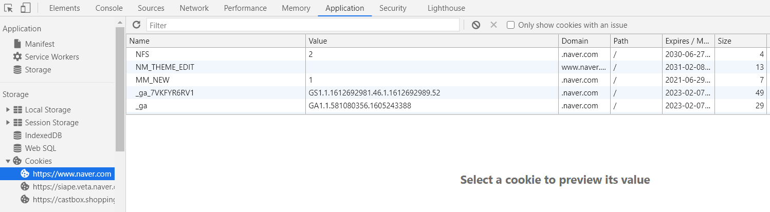
Task: Expand the Local Storage tree node
Action: (8, 109)
